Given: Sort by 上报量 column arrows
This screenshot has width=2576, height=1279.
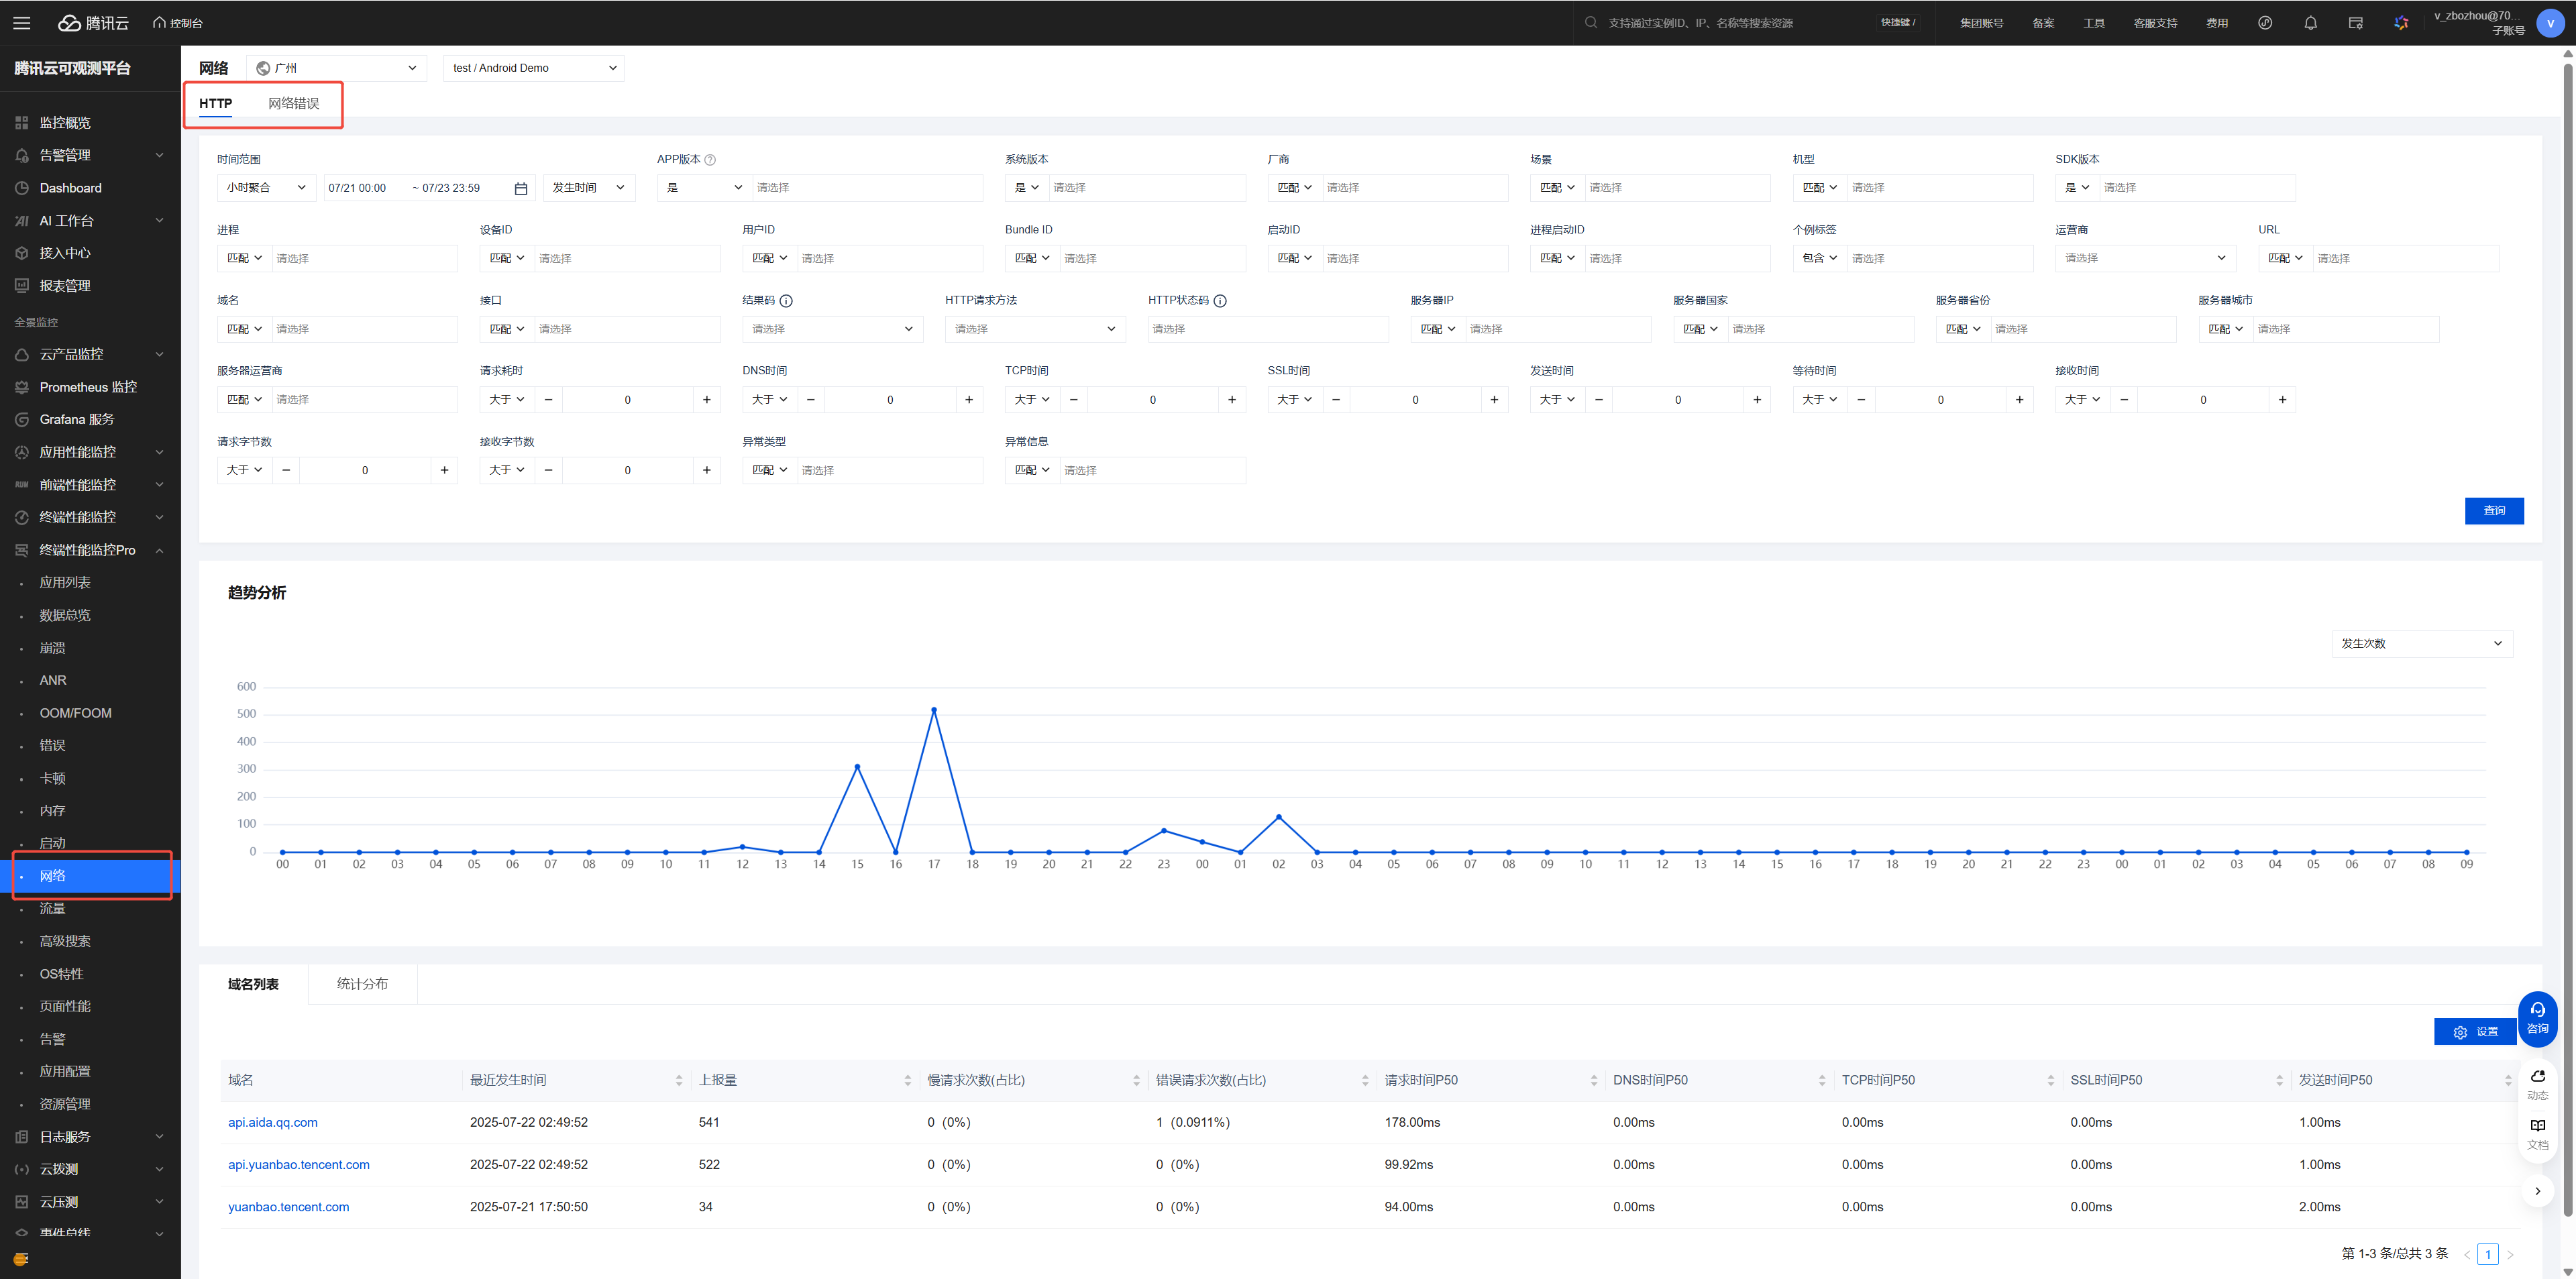Looking at the screenshot, I should [907, 1080].
